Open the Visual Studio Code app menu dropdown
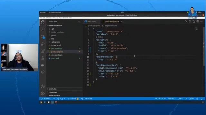206x115 pixels. click(56, 12)
